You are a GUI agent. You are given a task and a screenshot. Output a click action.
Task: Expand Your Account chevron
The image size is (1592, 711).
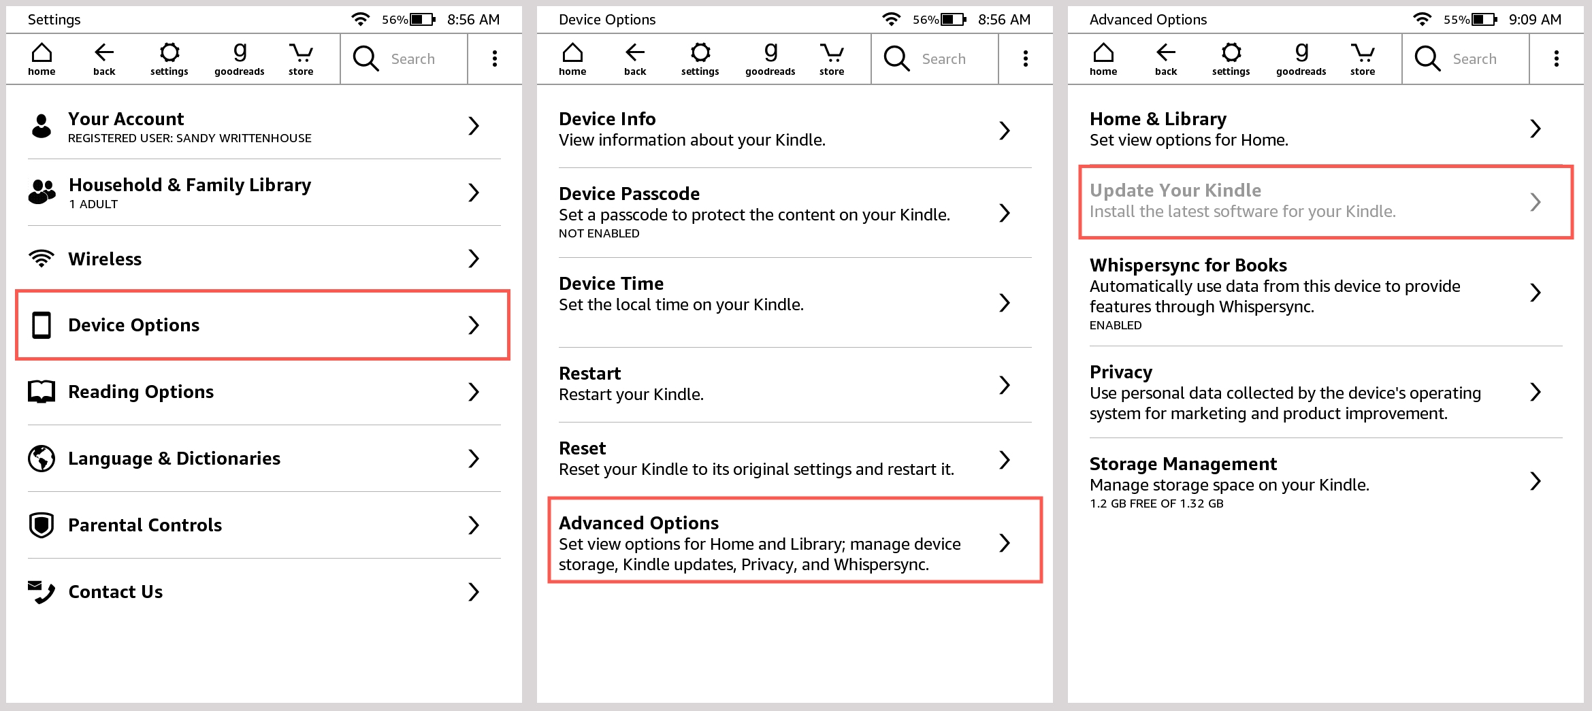point(474,126)
